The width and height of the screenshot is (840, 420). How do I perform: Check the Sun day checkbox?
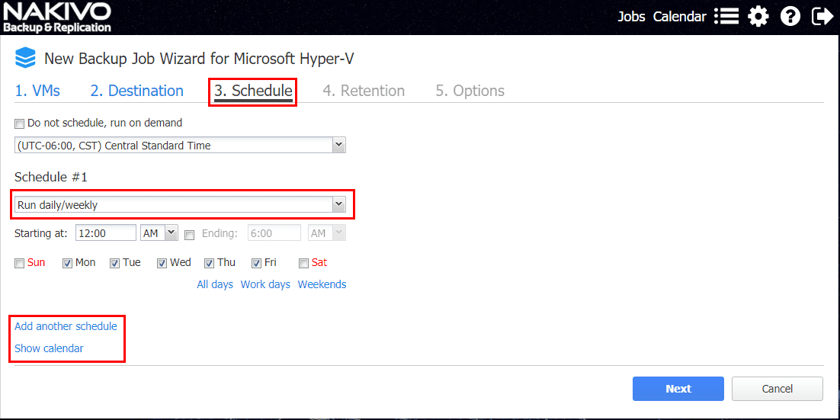click(x=20, y=264)
